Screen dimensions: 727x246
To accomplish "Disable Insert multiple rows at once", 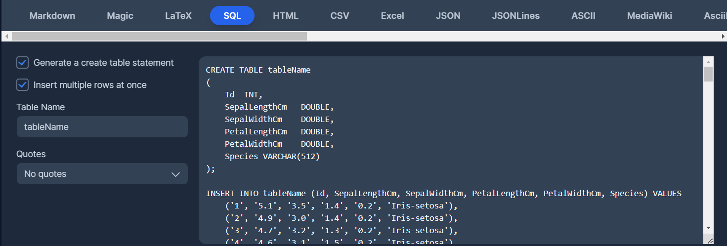I will point(22,85).
